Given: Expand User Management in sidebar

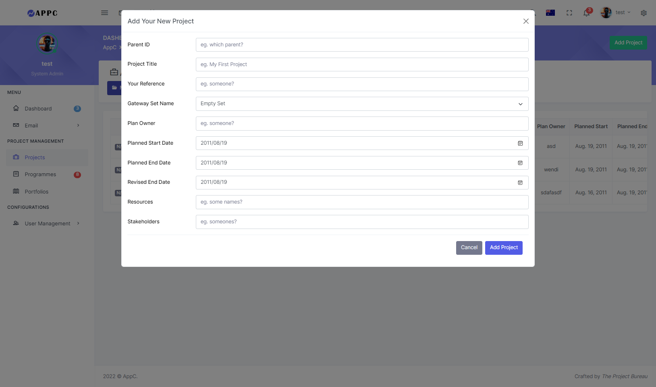Looking at the screenshot, I should pyautogui.click(x=46, y=223).
